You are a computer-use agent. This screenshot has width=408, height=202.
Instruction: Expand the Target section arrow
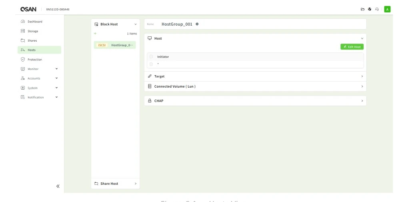click(x=362, y=76)
